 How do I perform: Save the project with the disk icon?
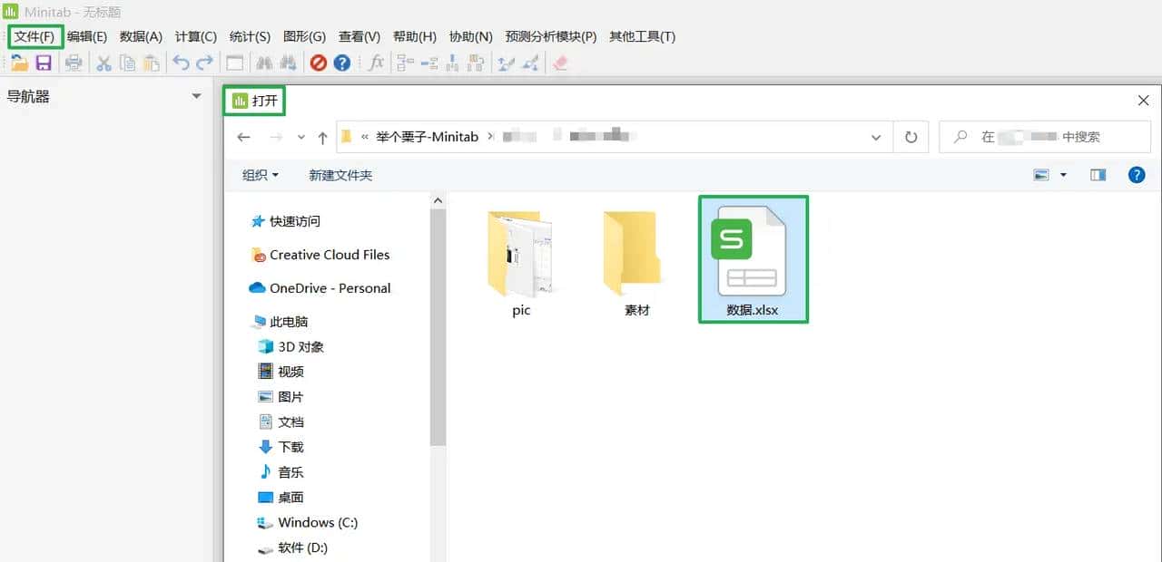click(x=43, y=63)
